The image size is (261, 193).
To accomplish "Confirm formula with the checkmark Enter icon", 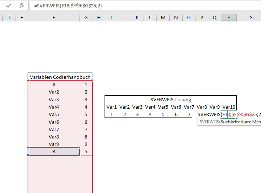I will point(8,6).
